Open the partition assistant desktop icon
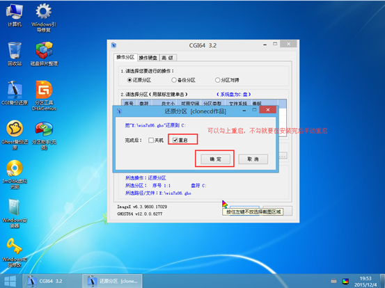 tap(44, 135)
